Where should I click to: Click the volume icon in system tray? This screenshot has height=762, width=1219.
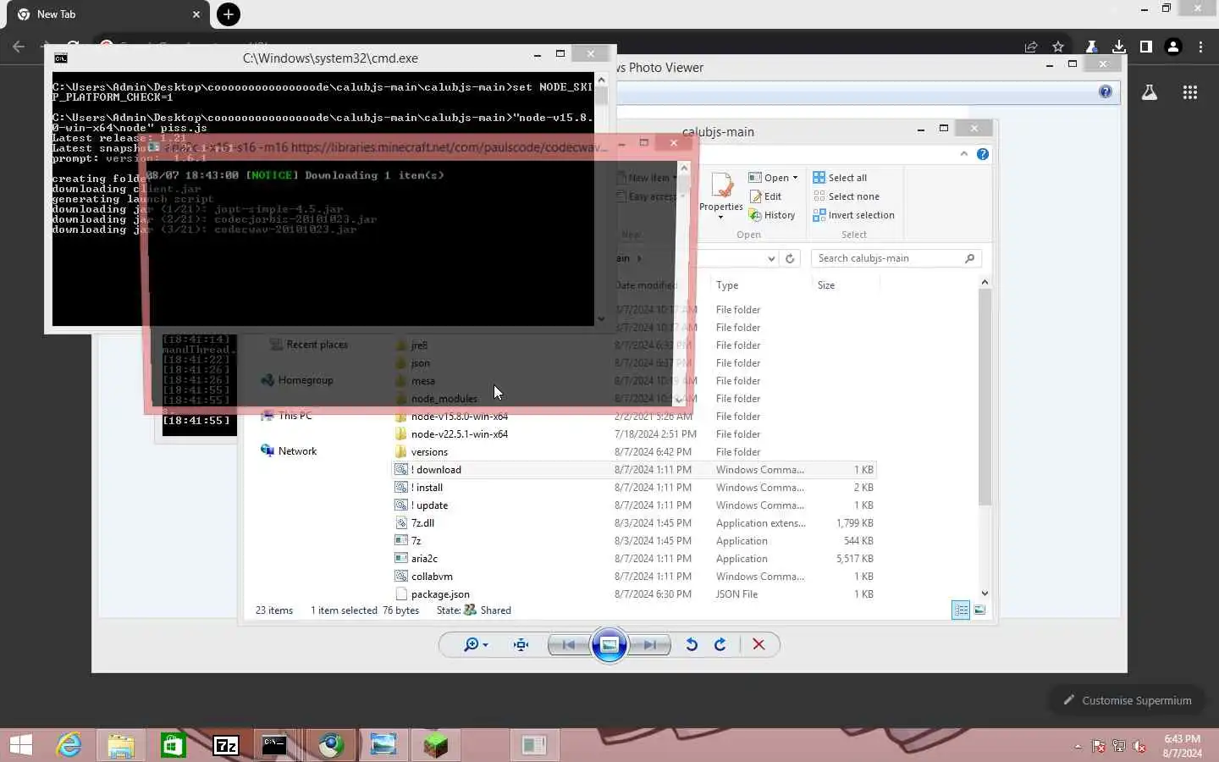[1139, 746]
